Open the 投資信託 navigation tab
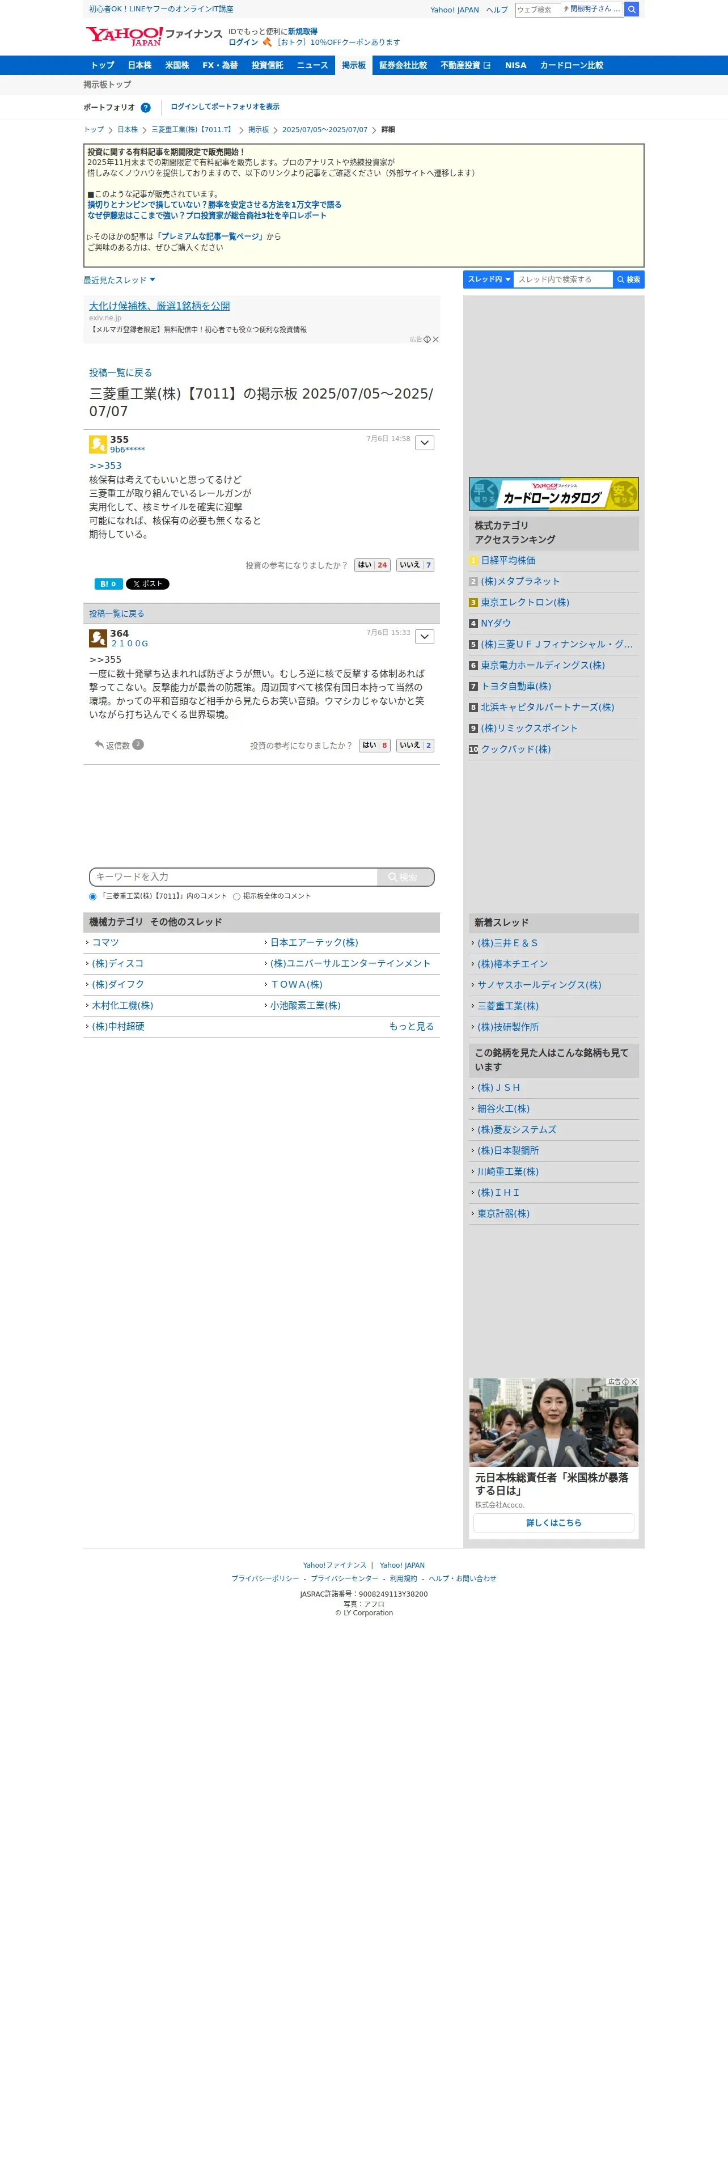 pos(267,65)
